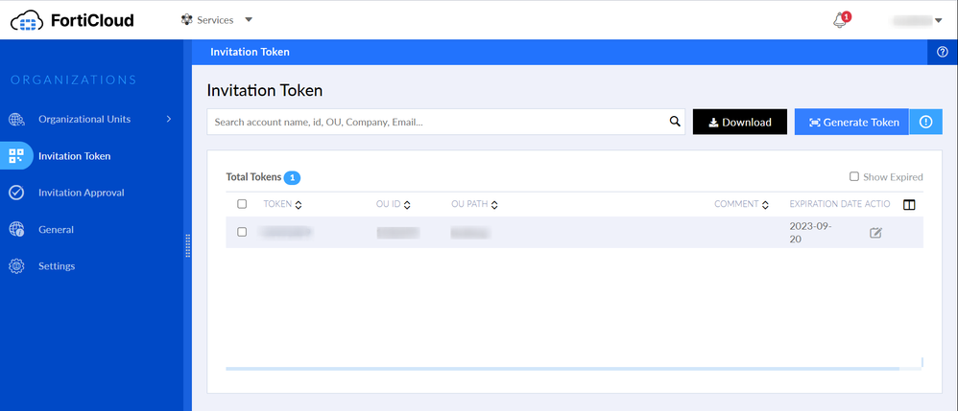Screen dimensions: 958x411
Task: Open the user account dropdown
Action: pos(937,19)
